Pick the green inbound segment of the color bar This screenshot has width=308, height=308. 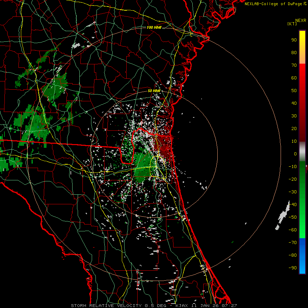[x=302, y=200]
